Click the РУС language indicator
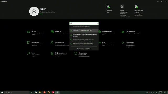Viewport: 168px width, 94px height. click(156, 92)
